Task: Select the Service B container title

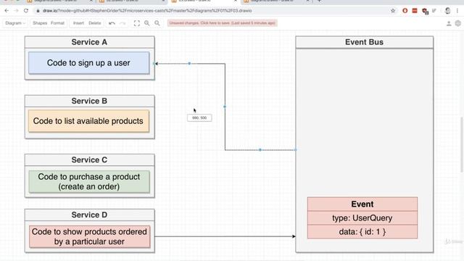Action: click(89, 101)
